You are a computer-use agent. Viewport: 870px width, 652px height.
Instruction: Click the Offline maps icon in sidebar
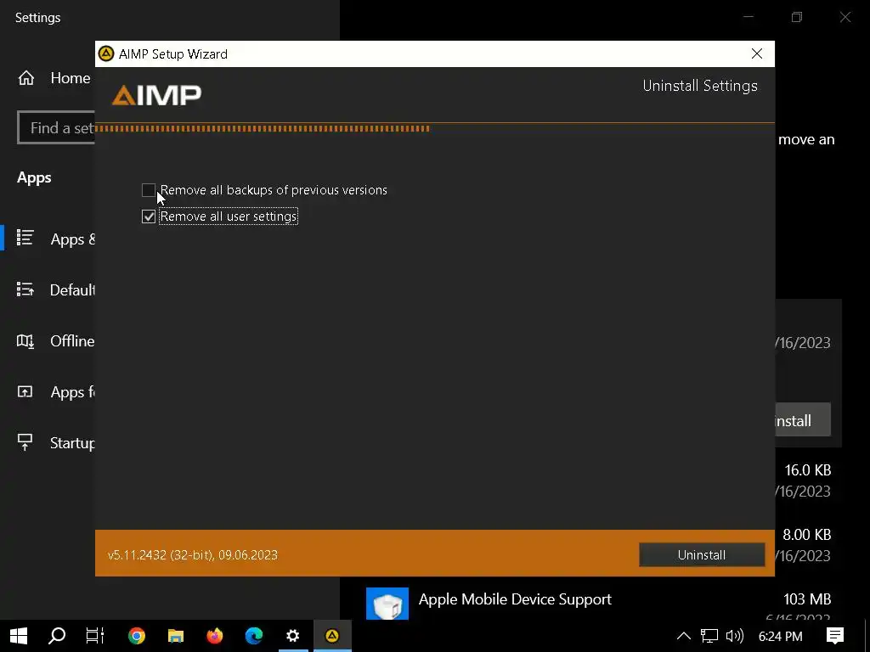[25, 341]
